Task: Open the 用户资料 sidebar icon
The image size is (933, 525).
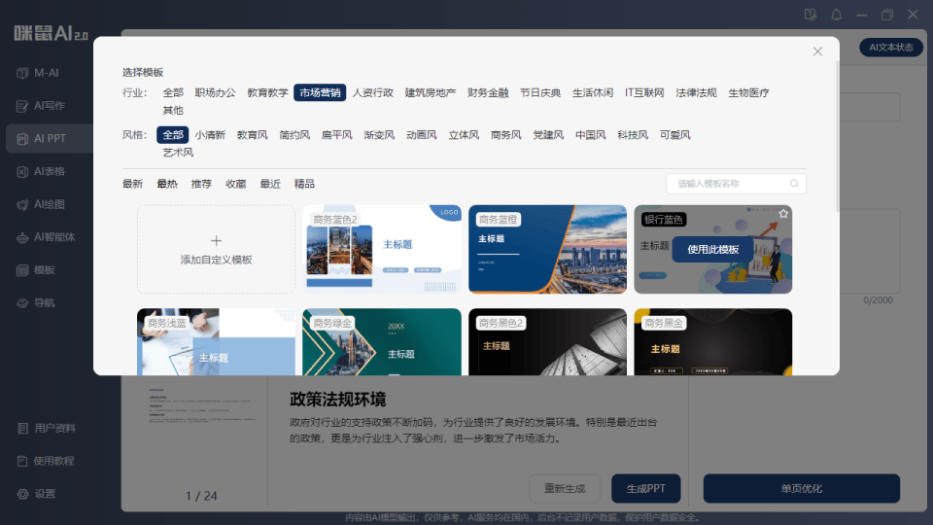Action: pos(22,428)
